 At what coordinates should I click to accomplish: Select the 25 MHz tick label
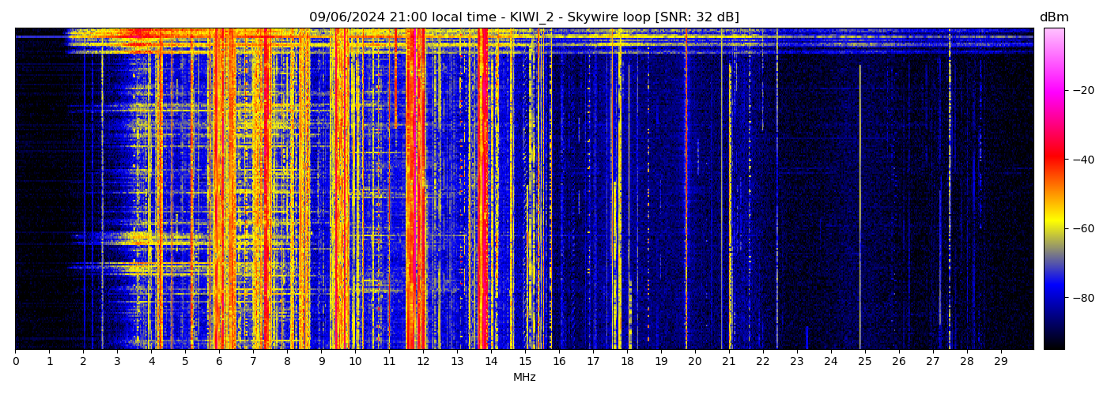(x=864, y=362)
